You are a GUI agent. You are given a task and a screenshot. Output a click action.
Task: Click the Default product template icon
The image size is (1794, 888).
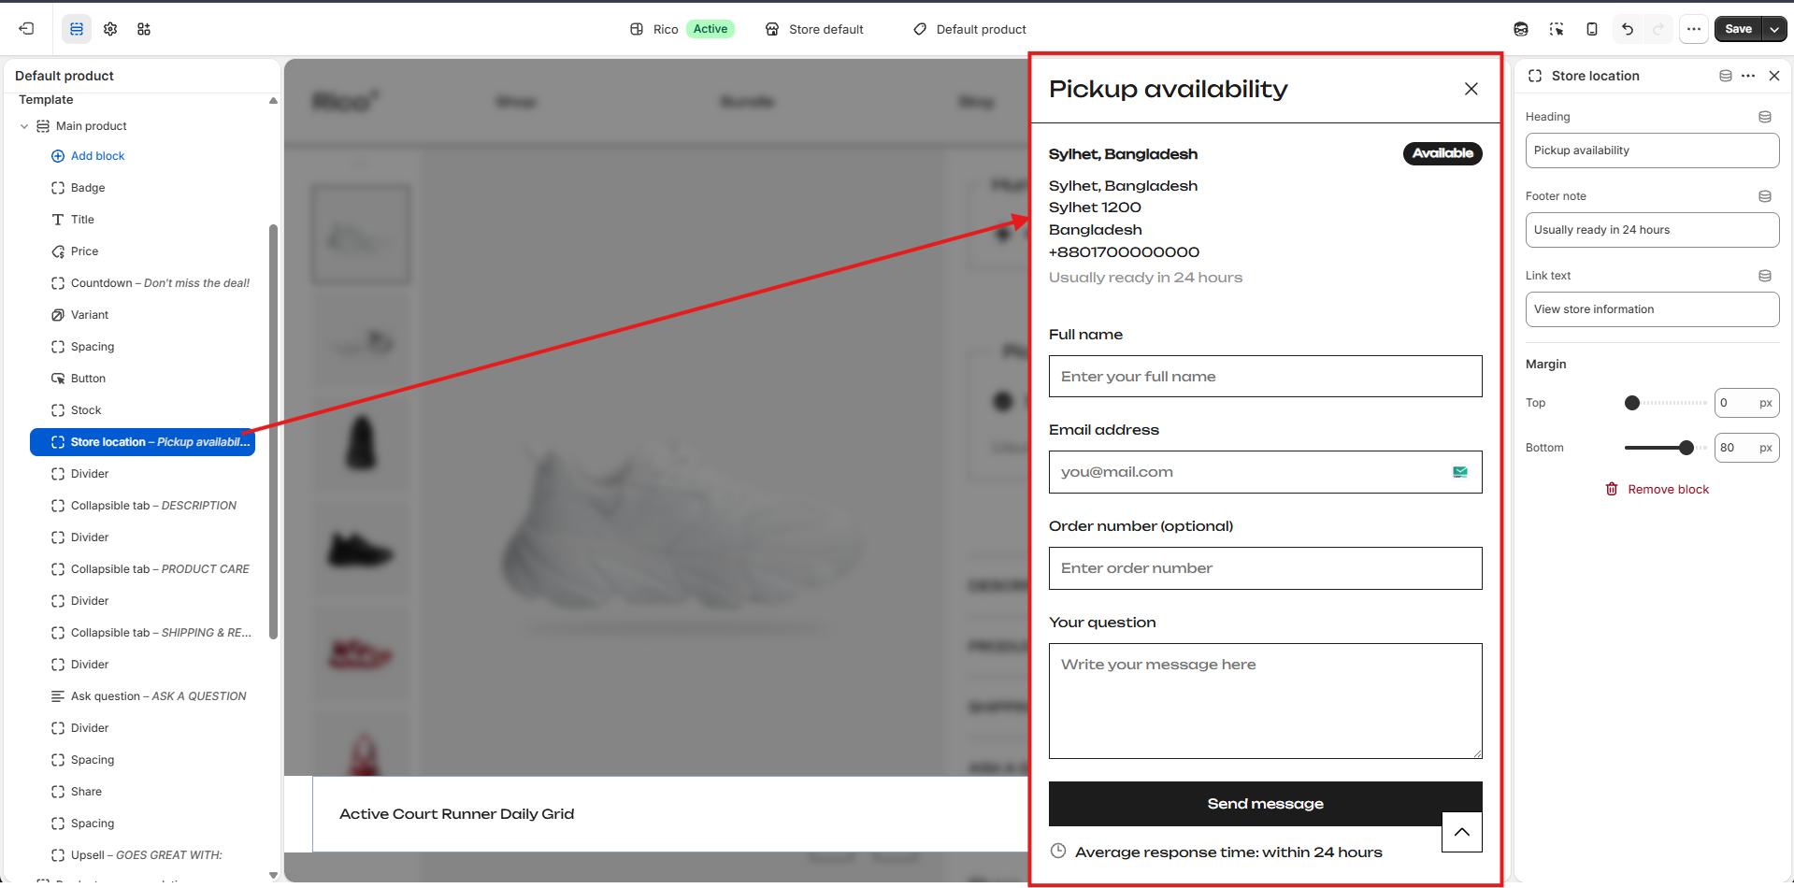pyautogui.click(x=920, y=29)
